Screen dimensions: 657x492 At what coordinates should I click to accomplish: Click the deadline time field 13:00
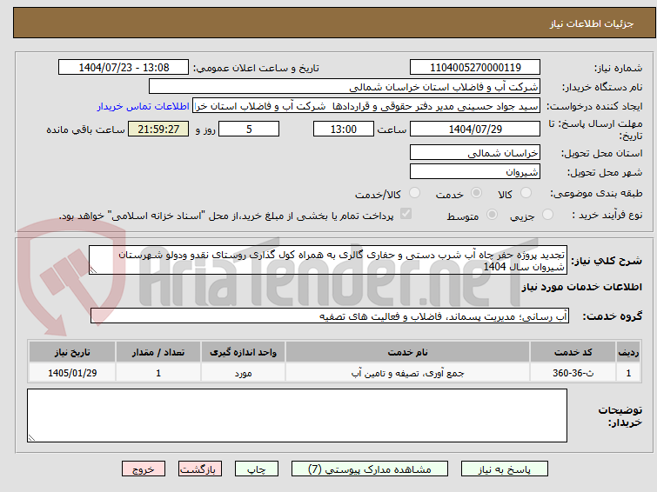[x=343, y=129]
